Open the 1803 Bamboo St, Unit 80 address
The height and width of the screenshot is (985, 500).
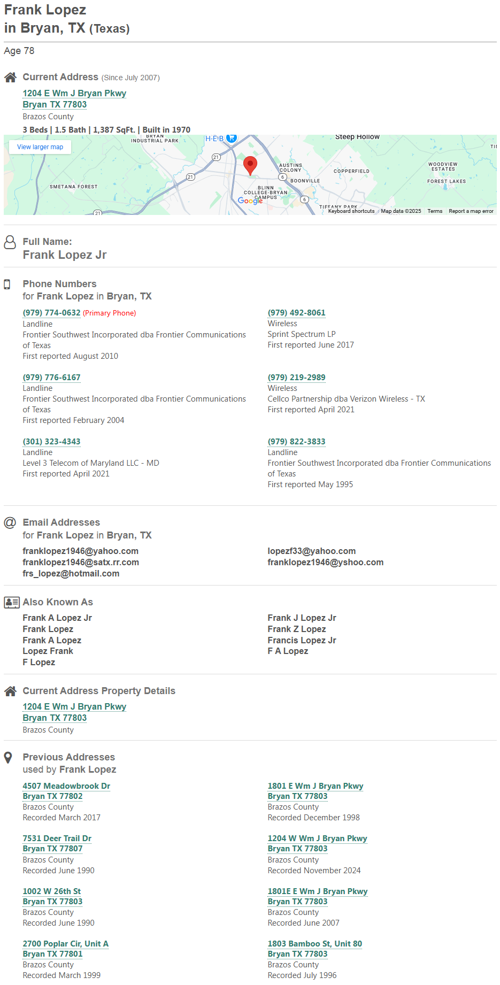point(315,944)
